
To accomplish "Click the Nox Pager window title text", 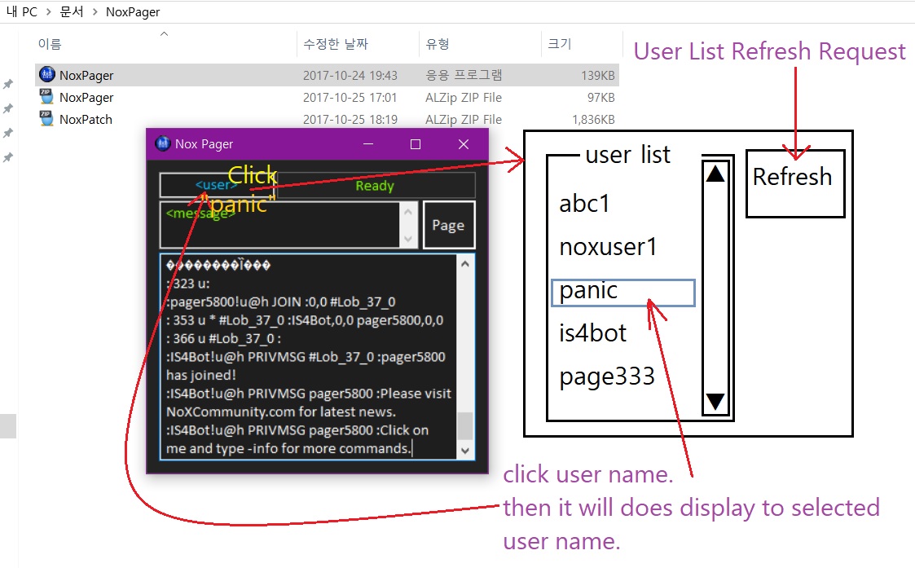I will (x=205, y=143).
